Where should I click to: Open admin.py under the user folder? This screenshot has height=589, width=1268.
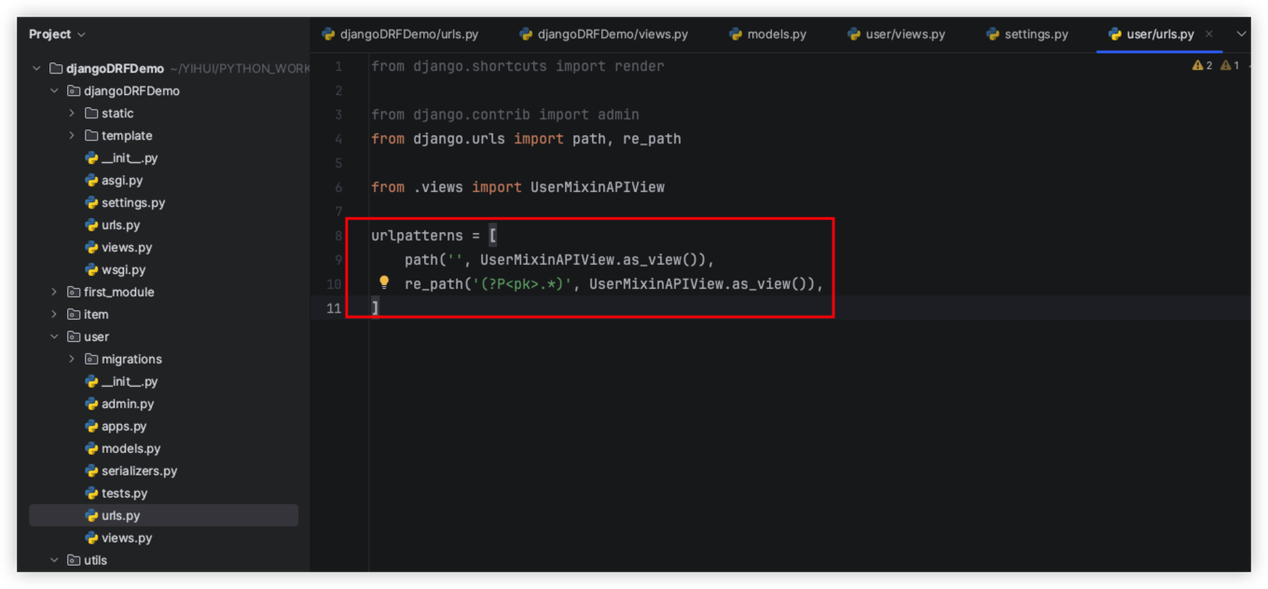[127, 404]
